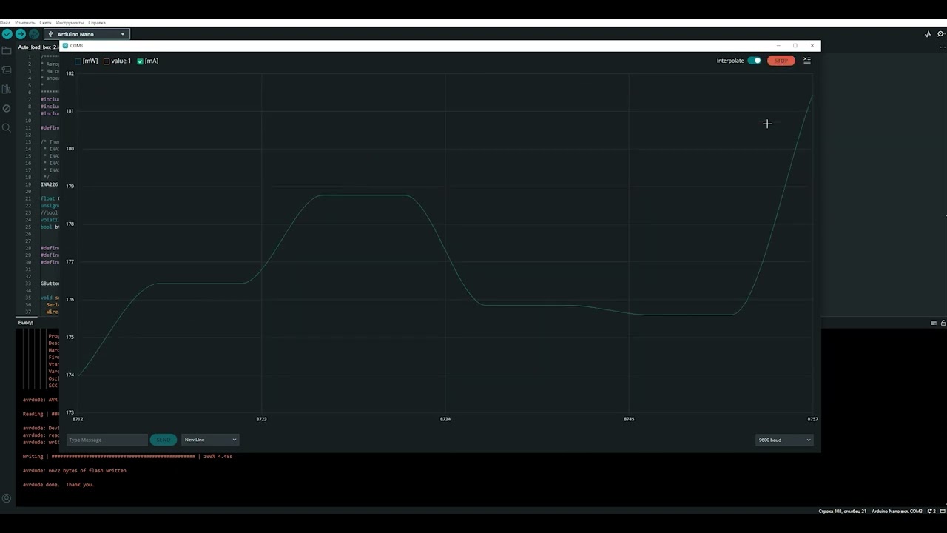Toggle the output panel lock icon
Viewport: 947px width, 533px height.
point(943,323)
